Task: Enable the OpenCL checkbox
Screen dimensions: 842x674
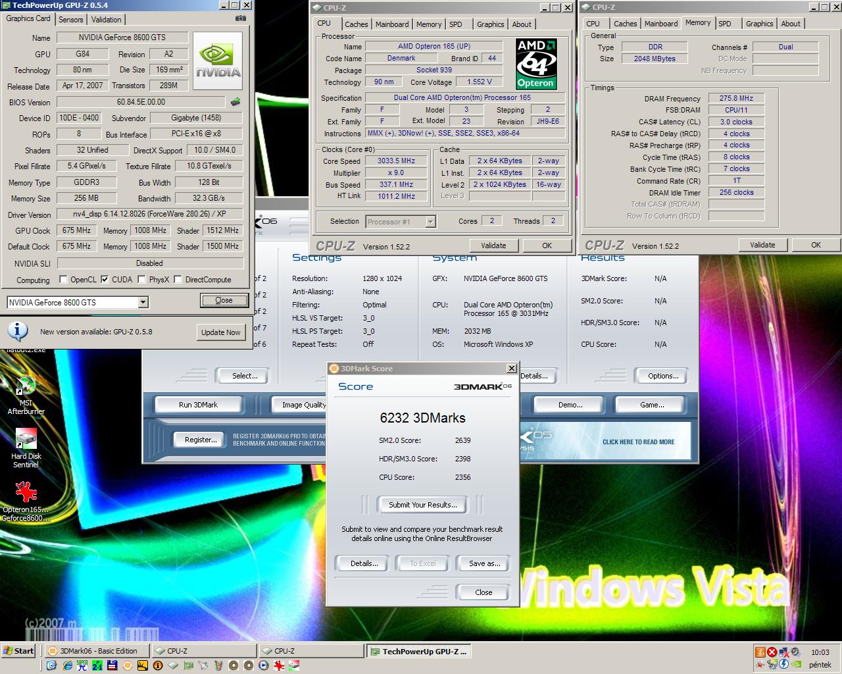Action: pyautogui.click(x=63, y=279)
